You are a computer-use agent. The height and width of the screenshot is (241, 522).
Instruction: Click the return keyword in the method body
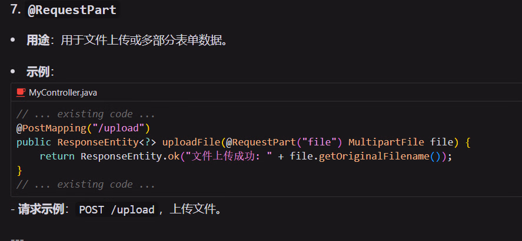click(x=57, y=157)
